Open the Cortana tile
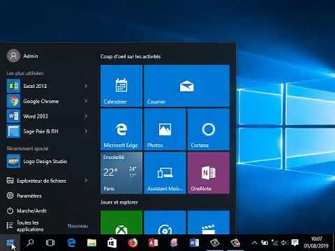335x251 pixels. click(x=208, y=129)
